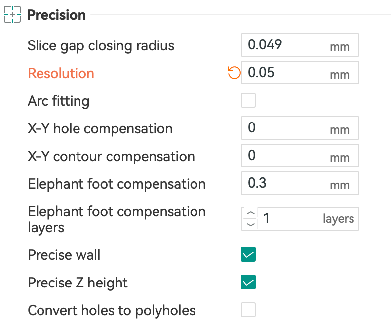Click the Elephant foot compensation value field

pos(286,184)
